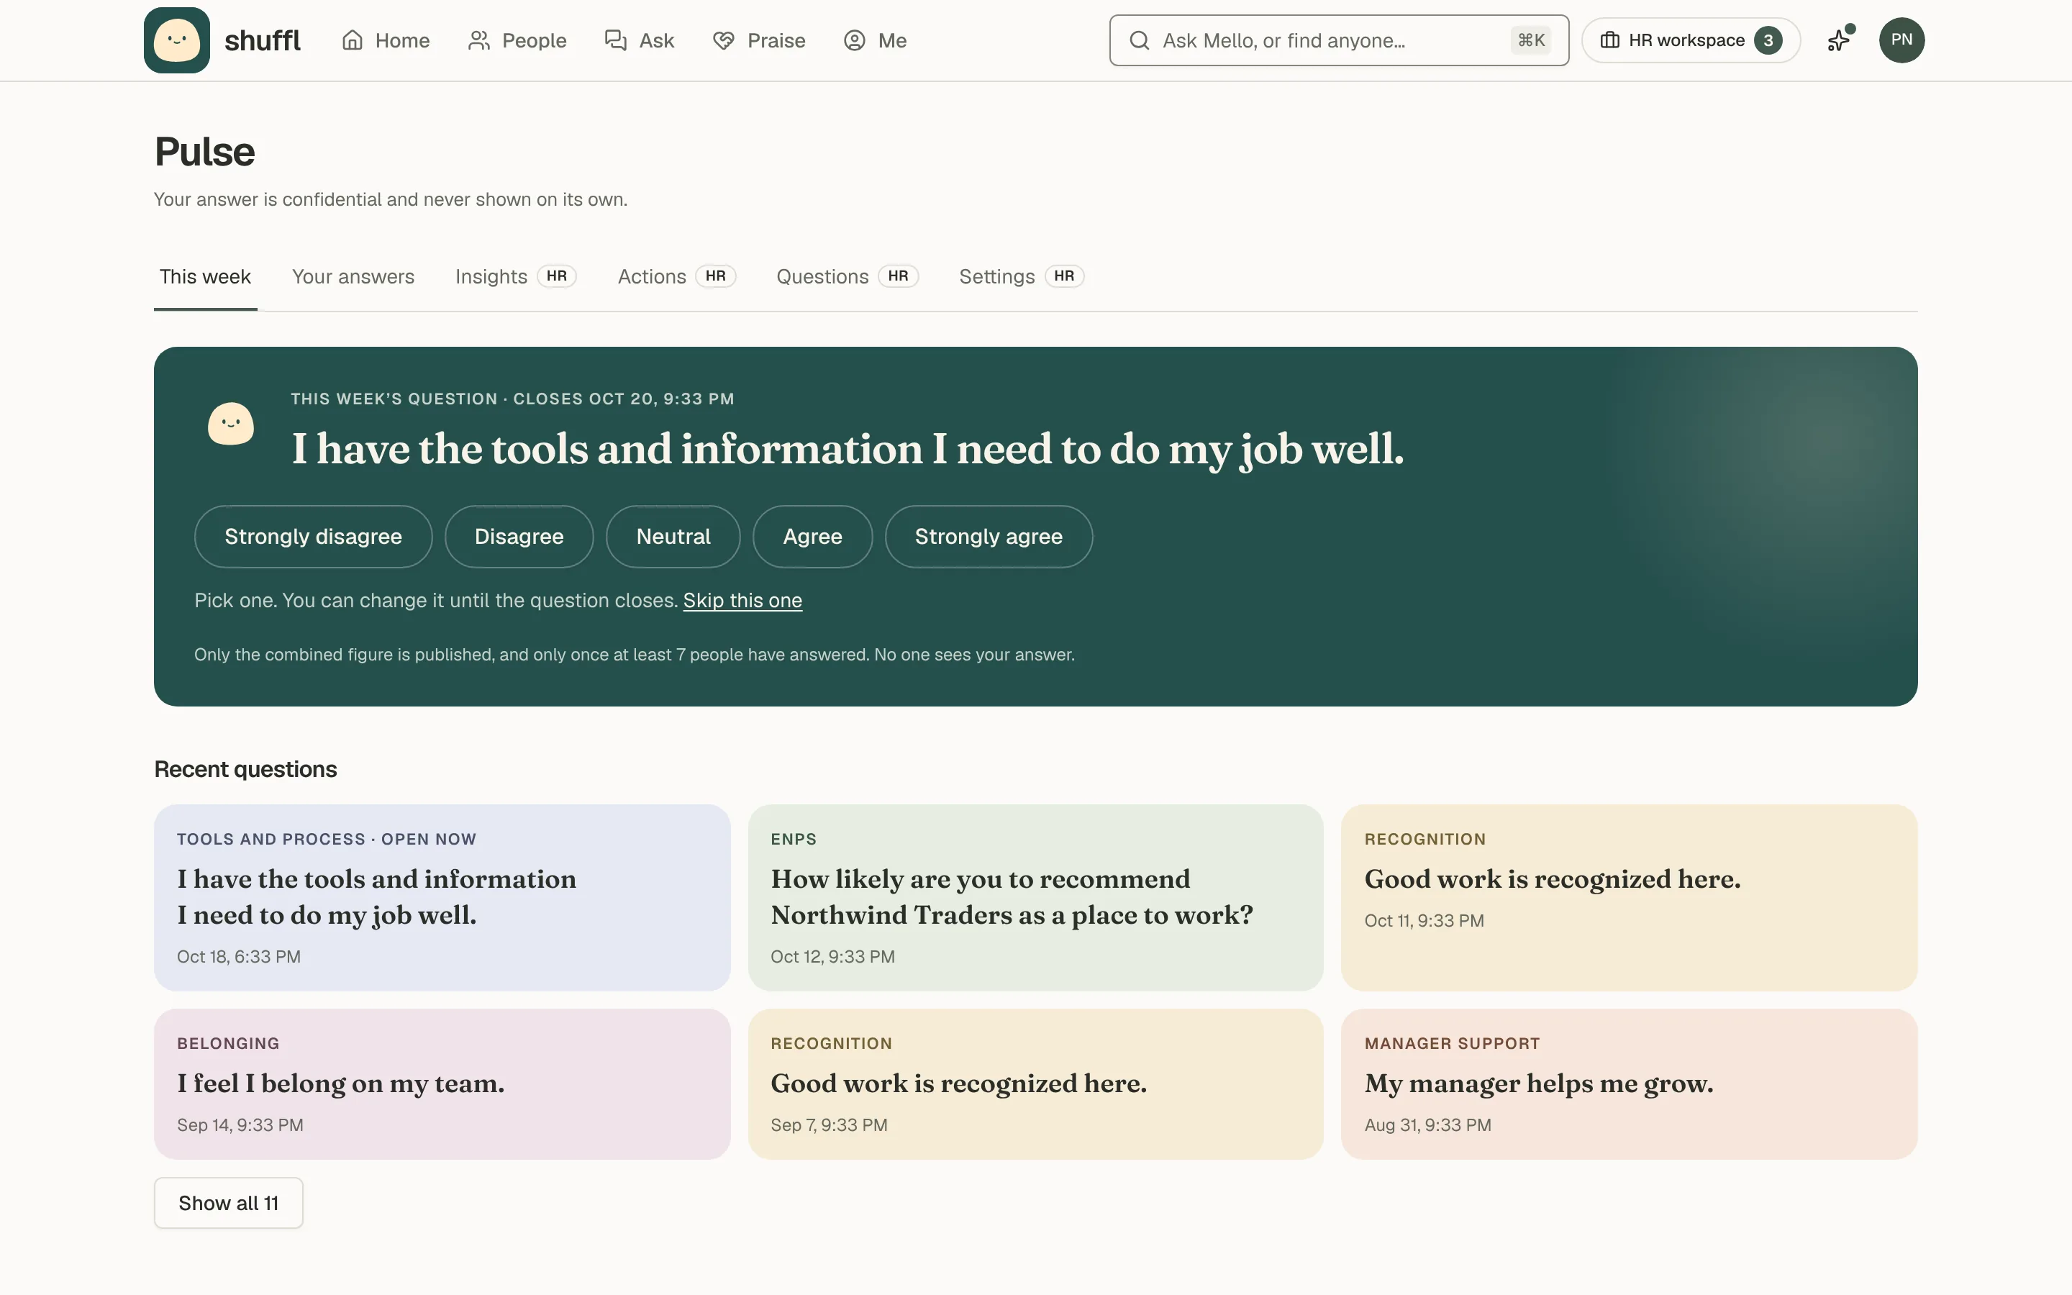Click the 3 badge on HR workspace
This screenshot has width=2072, height=1295.
click(x=1767, y=40)
